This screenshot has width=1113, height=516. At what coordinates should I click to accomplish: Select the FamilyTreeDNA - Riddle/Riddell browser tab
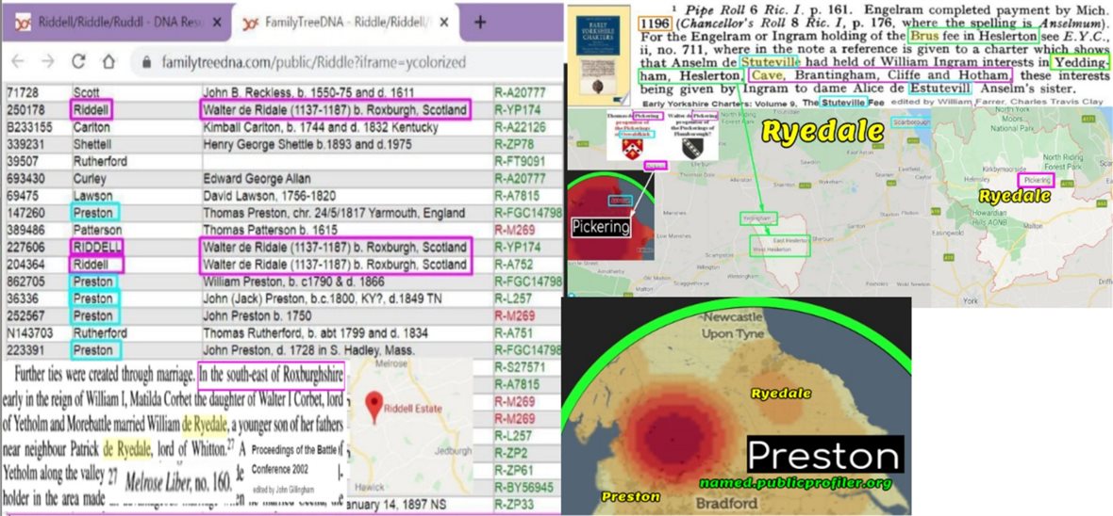click(x=348, y=22)
